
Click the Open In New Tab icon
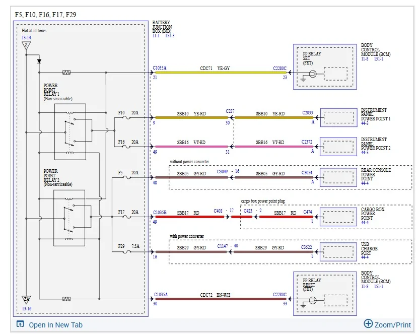coord(20,324)
